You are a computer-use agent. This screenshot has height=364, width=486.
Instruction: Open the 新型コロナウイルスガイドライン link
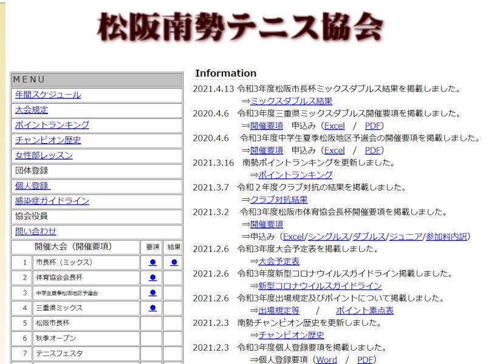(320, 286)
